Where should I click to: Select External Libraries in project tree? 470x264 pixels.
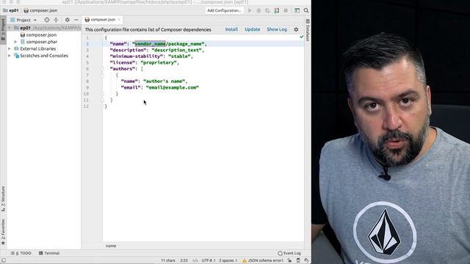point(37,49)
